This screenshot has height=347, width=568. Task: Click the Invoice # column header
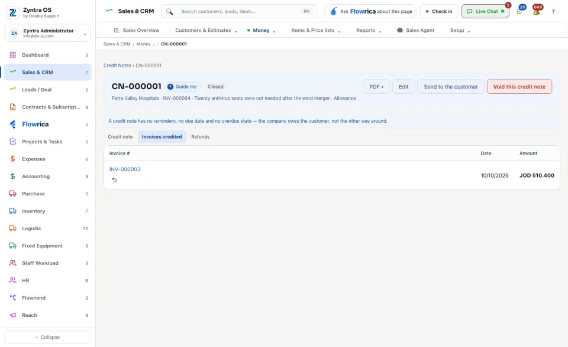(x=120, y=153)
